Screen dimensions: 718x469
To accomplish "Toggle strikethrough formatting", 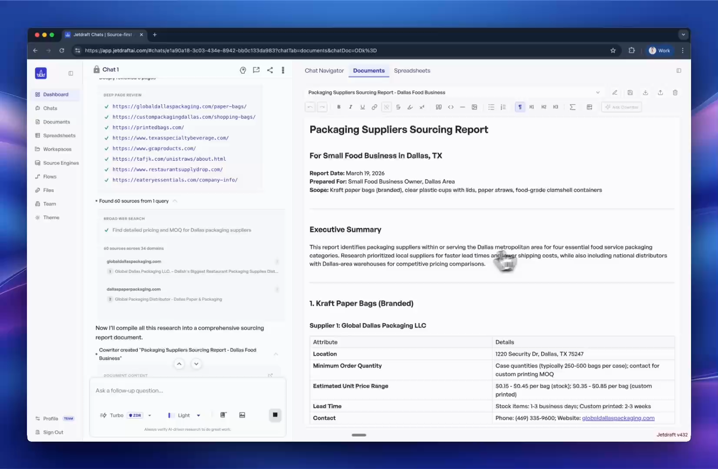I will coord(398,107).
